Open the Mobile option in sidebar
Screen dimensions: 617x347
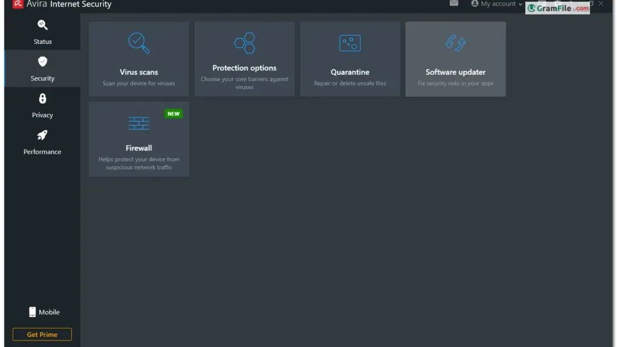click(x=44, y=312)
